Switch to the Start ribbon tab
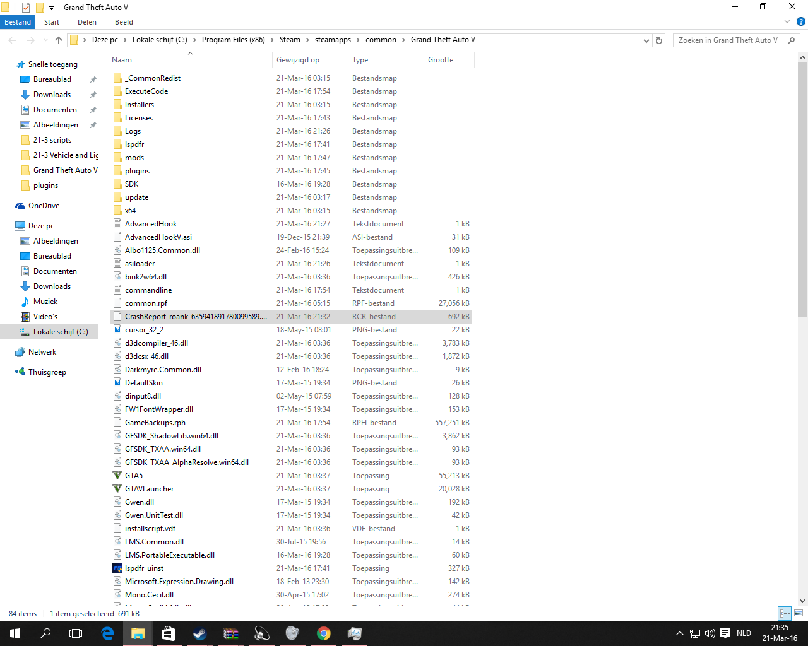808x646 pixels. 52,22
